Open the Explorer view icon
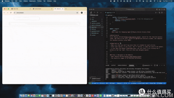 (91, 13)
